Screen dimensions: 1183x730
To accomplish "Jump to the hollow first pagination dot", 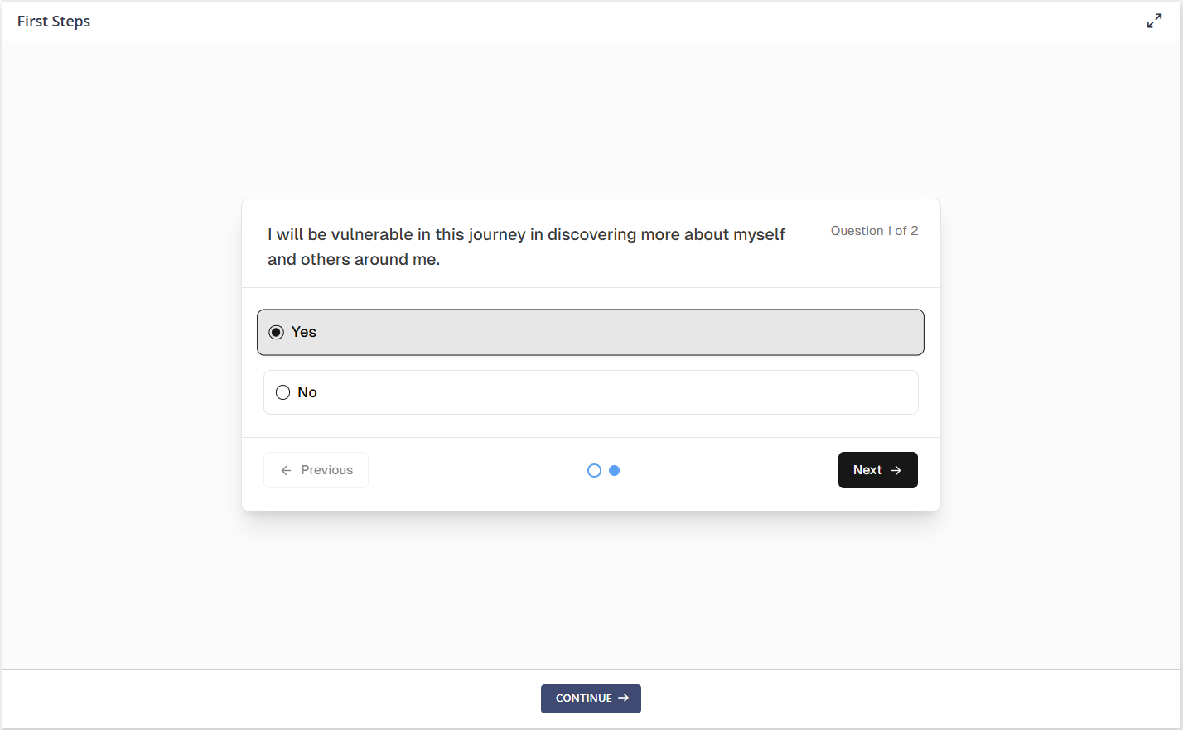I will 594,470.
